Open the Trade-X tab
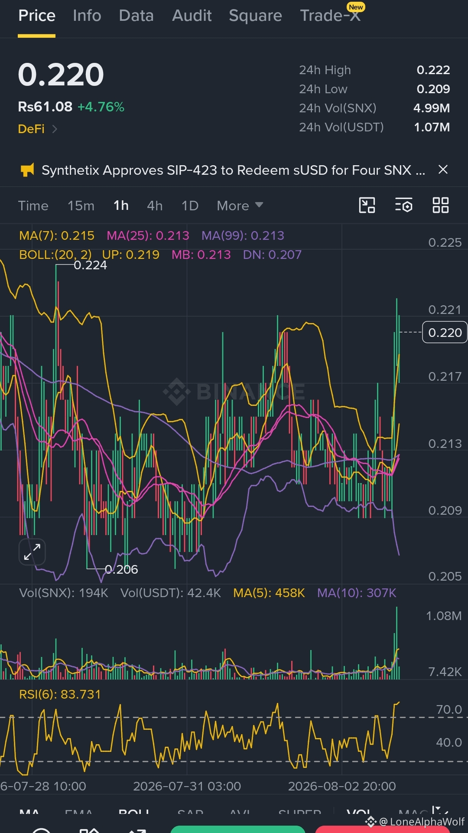The image size is (468, 833). click(x=330, y=16)
